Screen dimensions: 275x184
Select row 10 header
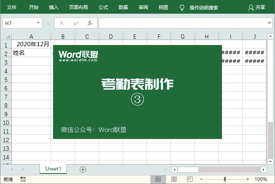click(x=6, y=123)
